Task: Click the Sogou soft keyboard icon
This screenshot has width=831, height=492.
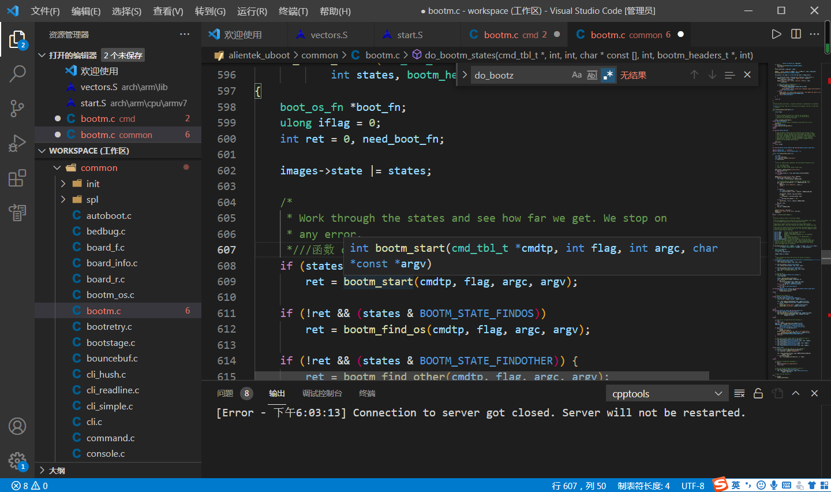Action: [787, 485]
